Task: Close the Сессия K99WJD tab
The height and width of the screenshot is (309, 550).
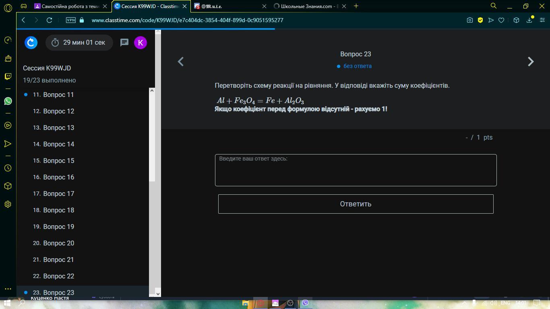Action: [185, 6]
